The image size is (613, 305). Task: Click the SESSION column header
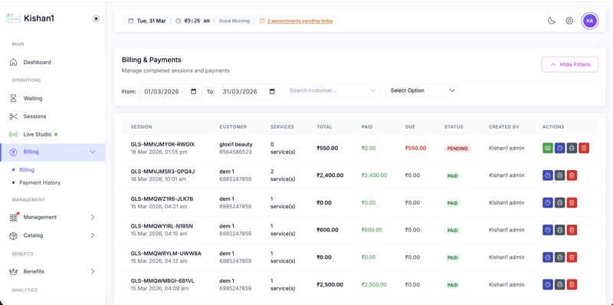[x=141, y=126]
